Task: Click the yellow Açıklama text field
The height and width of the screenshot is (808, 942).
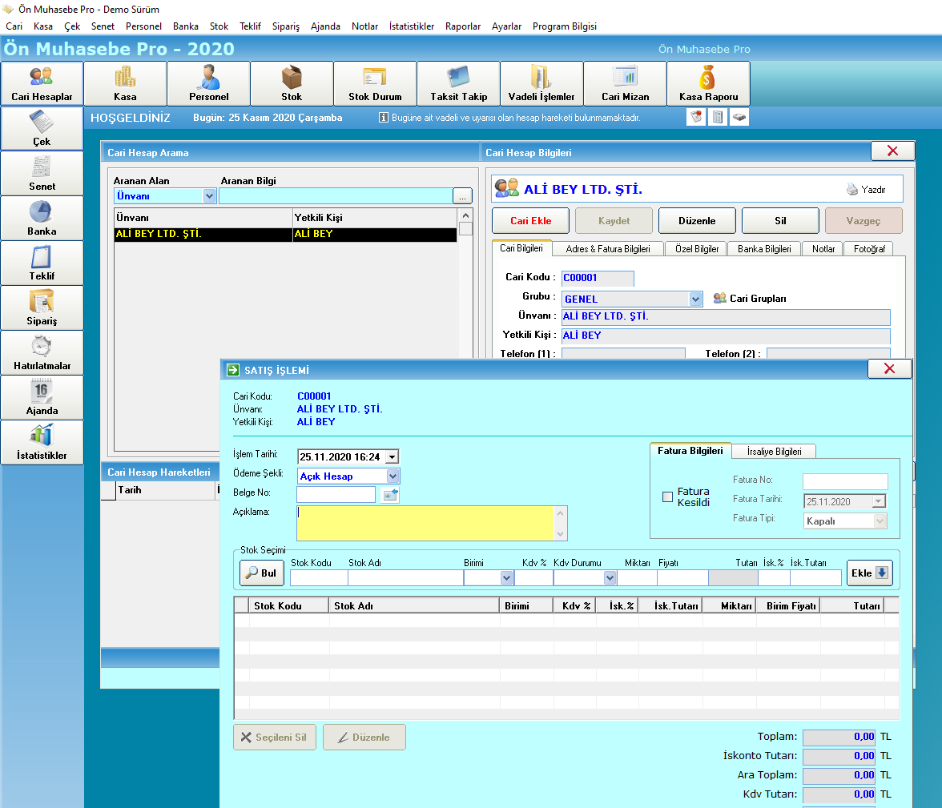Action: pos(425,523)
